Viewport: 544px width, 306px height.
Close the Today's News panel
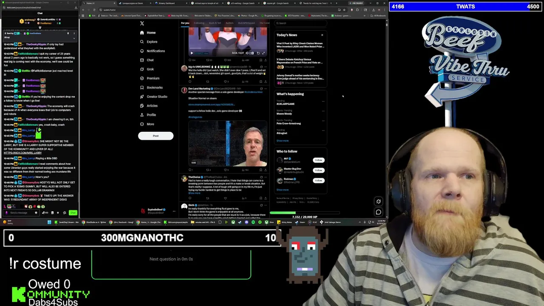pos(322,35)
